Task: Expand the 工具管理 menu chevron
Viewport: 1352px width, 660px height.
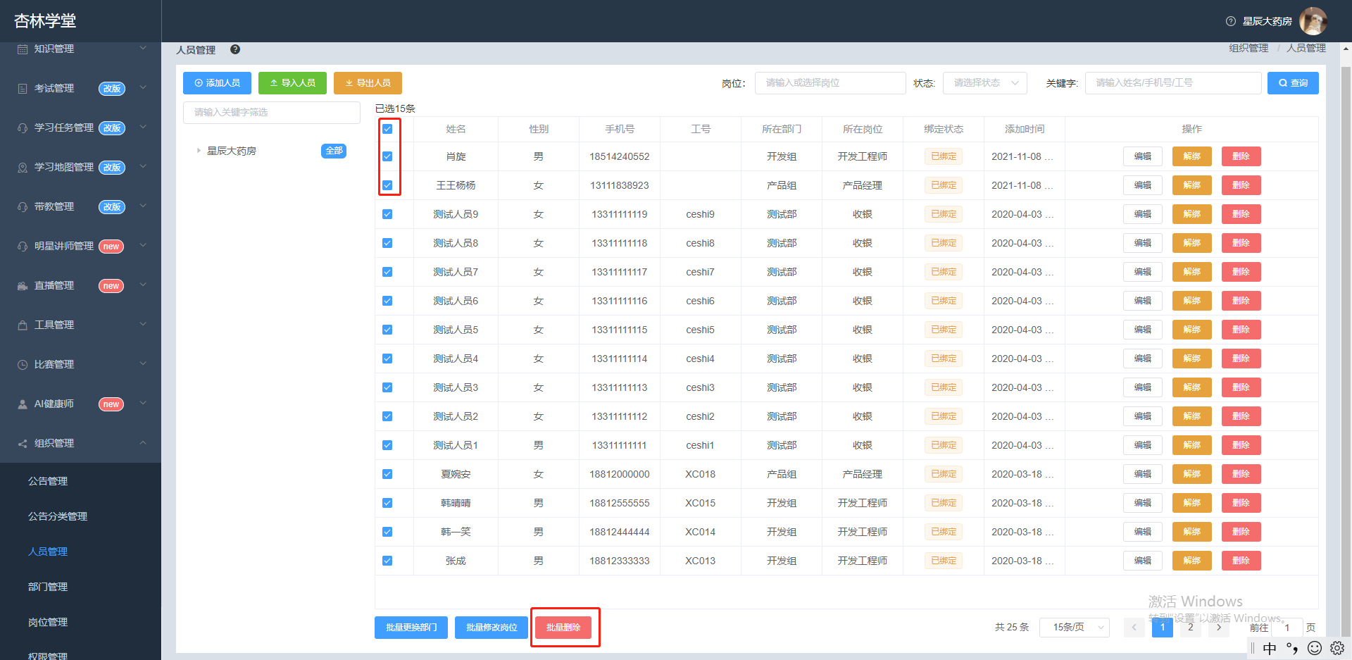Action: click(143, 325)
